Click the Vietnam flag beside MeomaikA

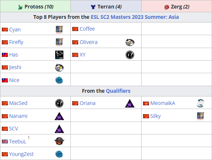(x=146, y=103)
